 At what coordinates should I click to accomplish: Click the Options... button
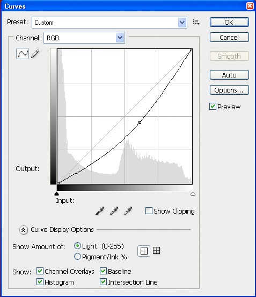[229, 90]
